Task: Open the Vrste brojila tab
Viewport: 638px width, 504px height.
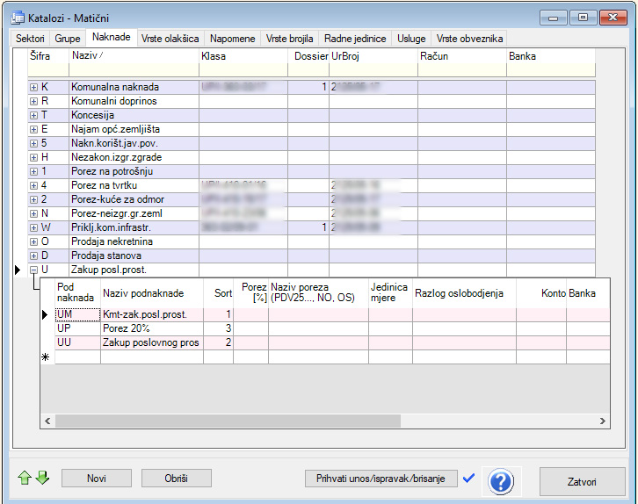Action: coord(289,39)
